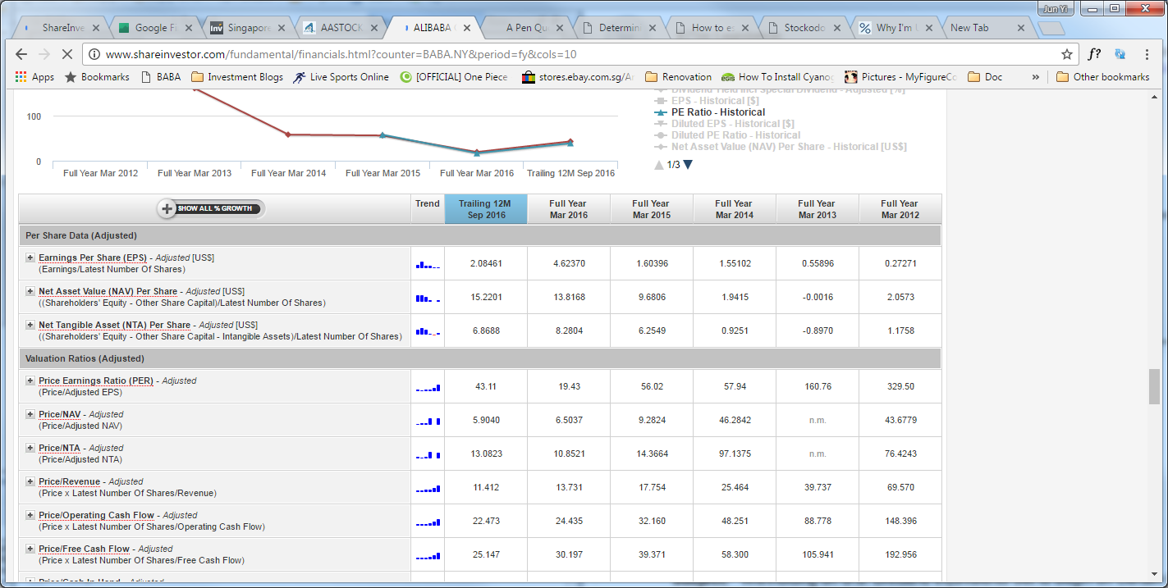Click the Show All % Growth button
The width and height of the screenshot is (1168, 588).
(x=211, y=209)
